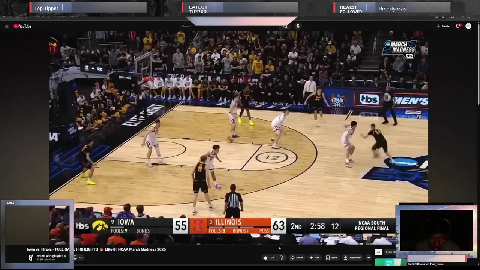Image resolution: width=480 pixels, height=270 pixels.
Task: Open more actions three-dot menu
Action: coord(368,258)
